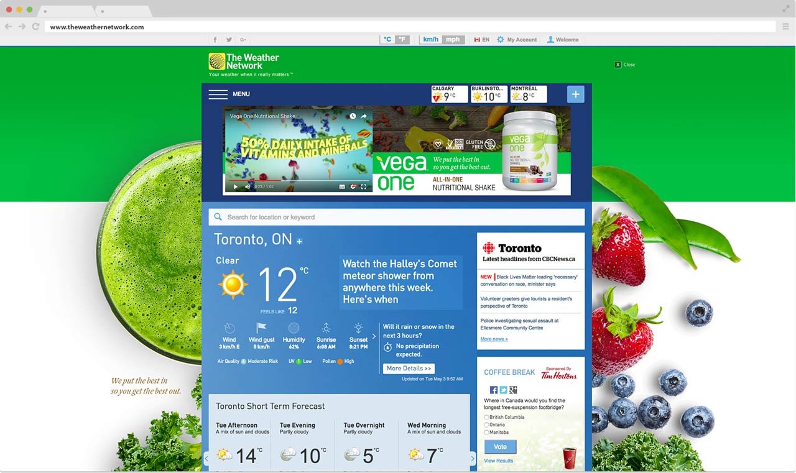796x473 pixels.
Task: Open Google+ icon in top utility bar
Action: point(243,40)
